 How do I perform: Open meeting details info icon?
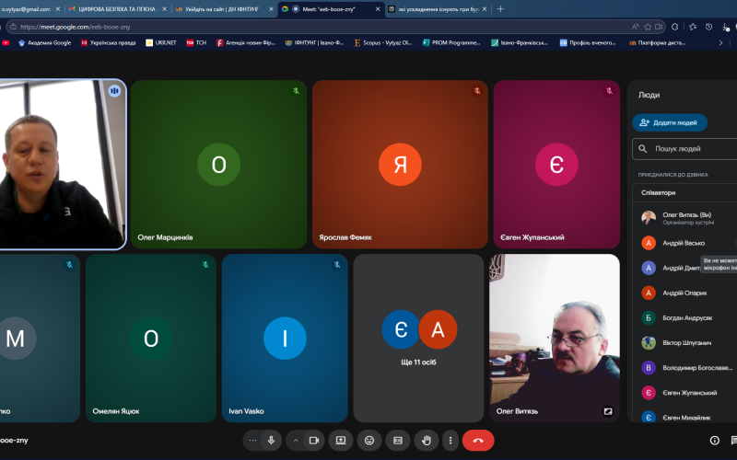[715, 441]
